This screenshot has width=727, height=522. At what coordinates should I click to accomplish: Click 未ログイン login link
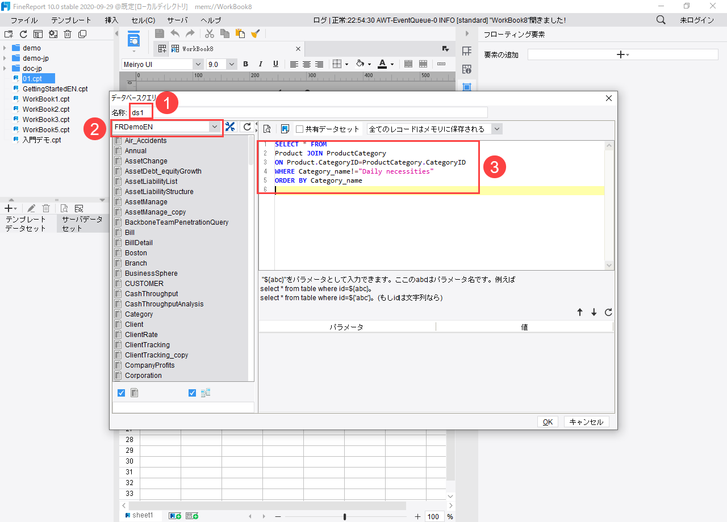coord(697,20)
